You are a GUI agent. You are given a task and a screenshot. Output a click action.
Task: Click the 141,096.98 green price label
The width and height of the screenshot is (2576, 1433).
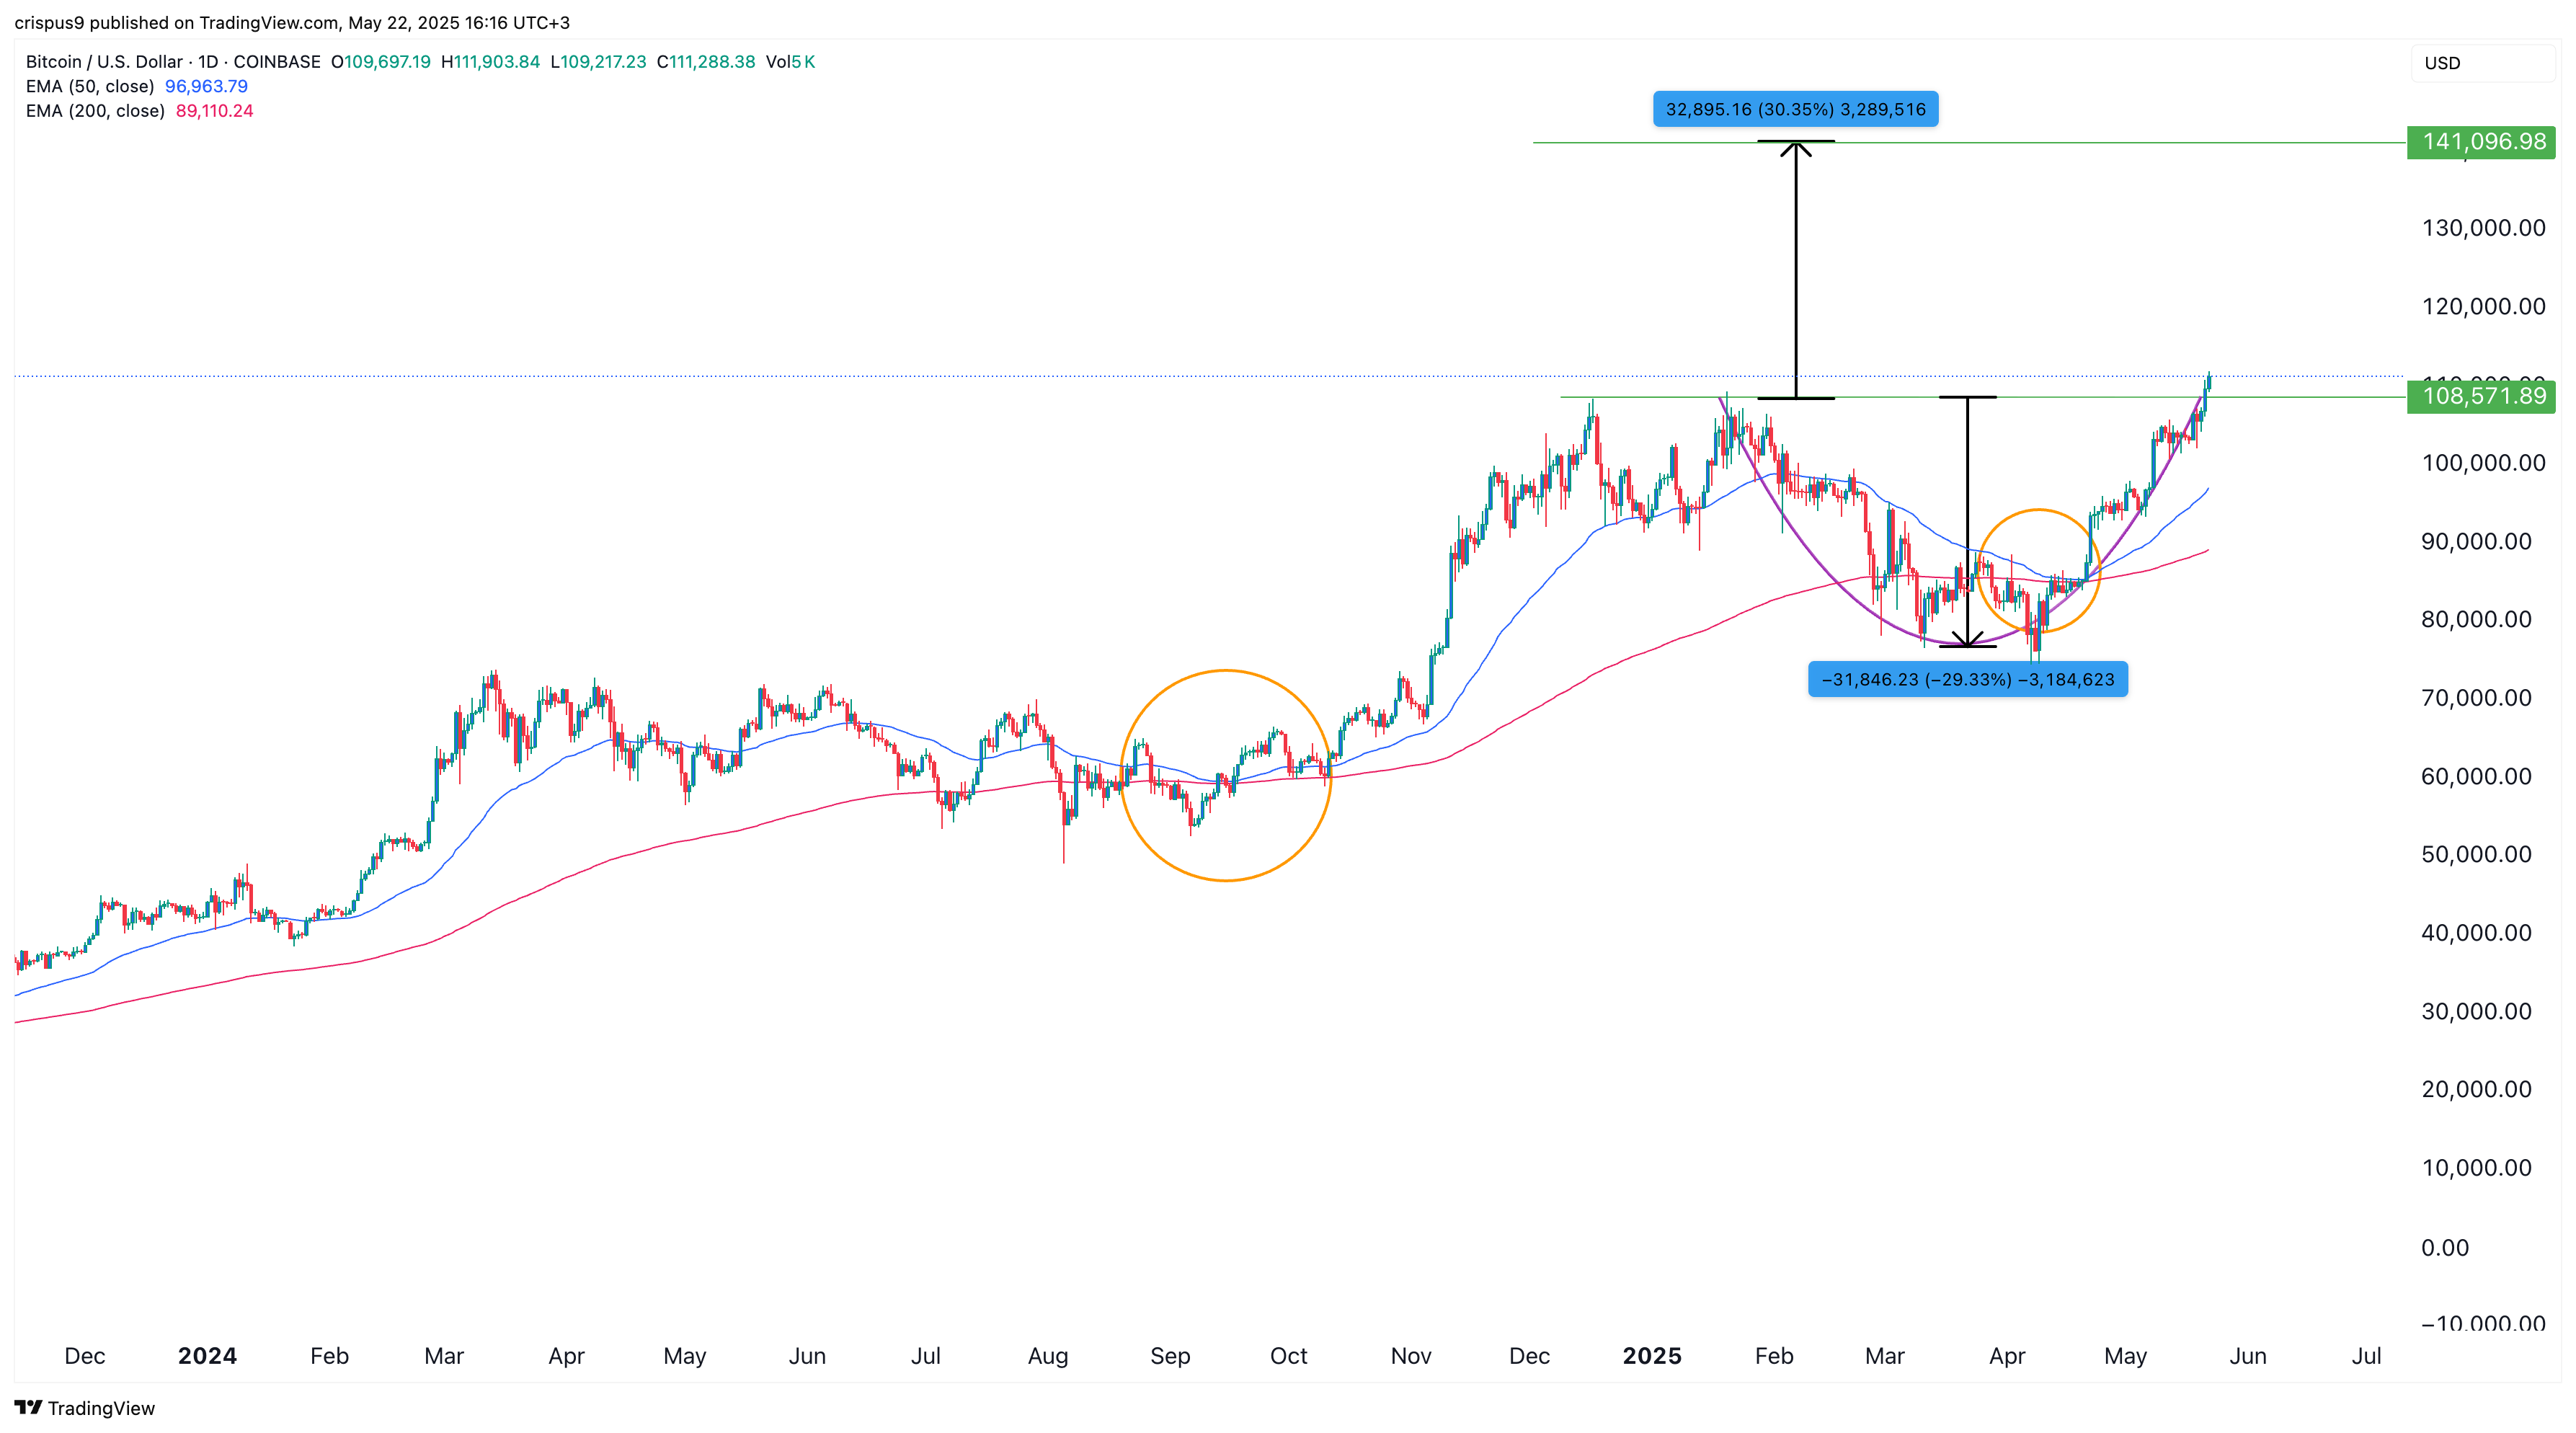click(x=2482, y=142)
